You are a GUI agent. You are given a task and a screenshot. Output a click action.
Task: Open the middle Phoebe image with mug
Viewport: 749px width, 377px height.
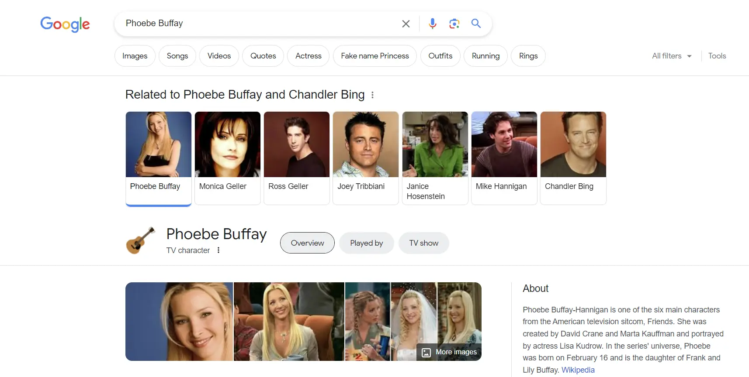coord(289,322)
